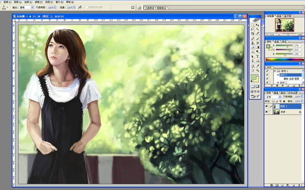
Task: Select the Notes tool
Action: coord(253,66)
